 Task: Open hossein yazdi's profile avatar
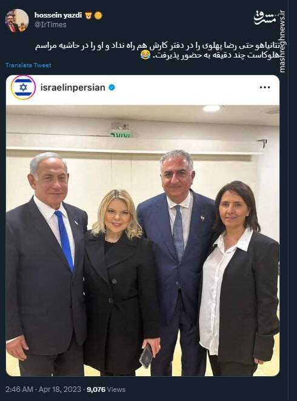(x=17, y=21)
